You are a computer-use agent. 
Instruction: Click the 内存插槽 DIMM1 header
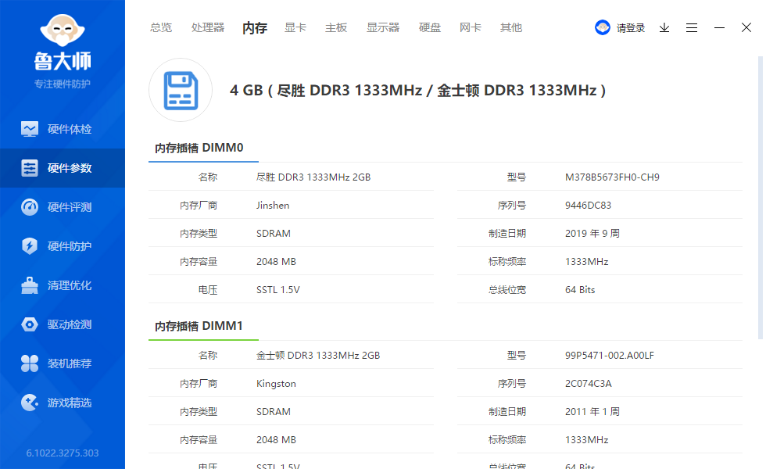[199, 326]
